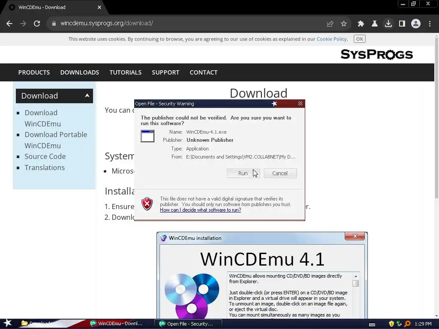
Task: Open the Source Code sidebar link
Action: coord(45,156)
